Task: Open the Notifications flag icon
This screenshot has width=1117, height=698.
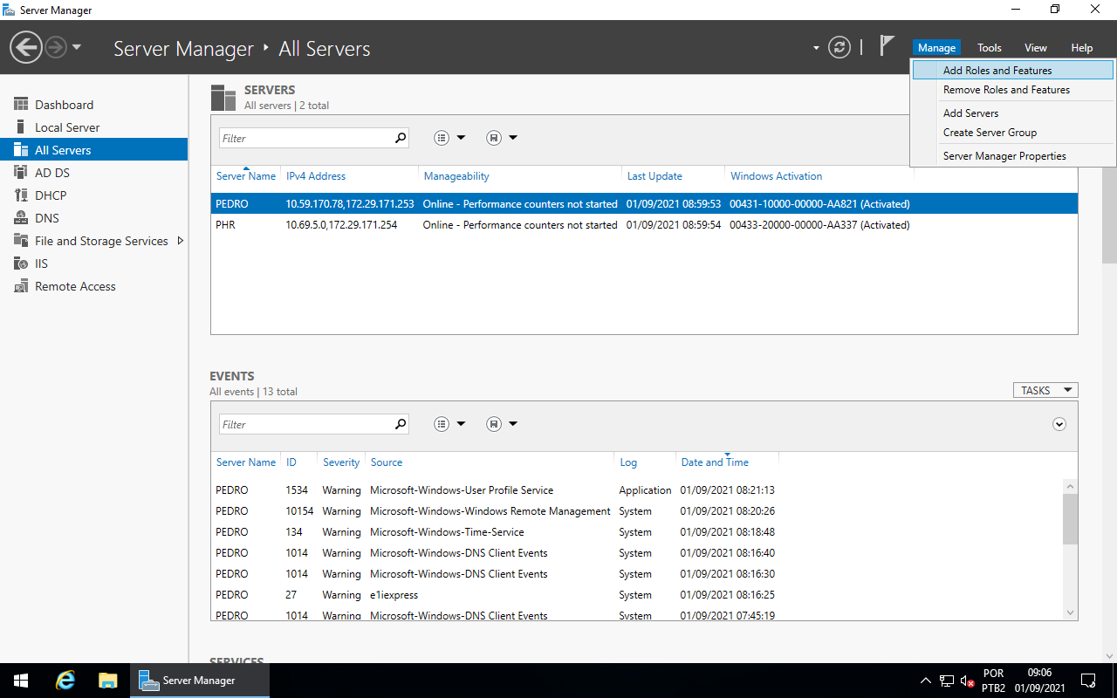Action: 887,46
